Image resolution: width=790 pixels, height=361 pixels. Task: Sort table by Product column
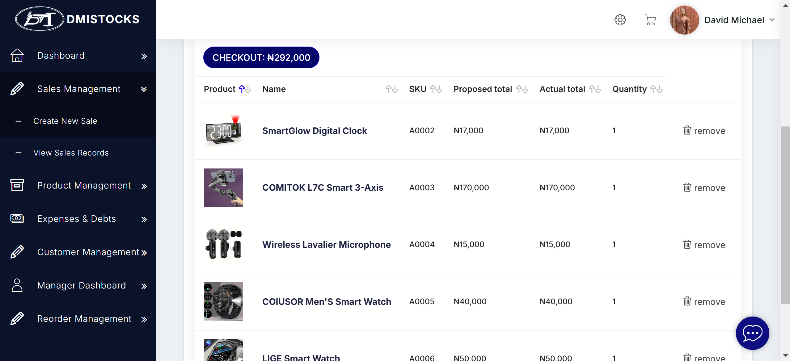[245, 89]
